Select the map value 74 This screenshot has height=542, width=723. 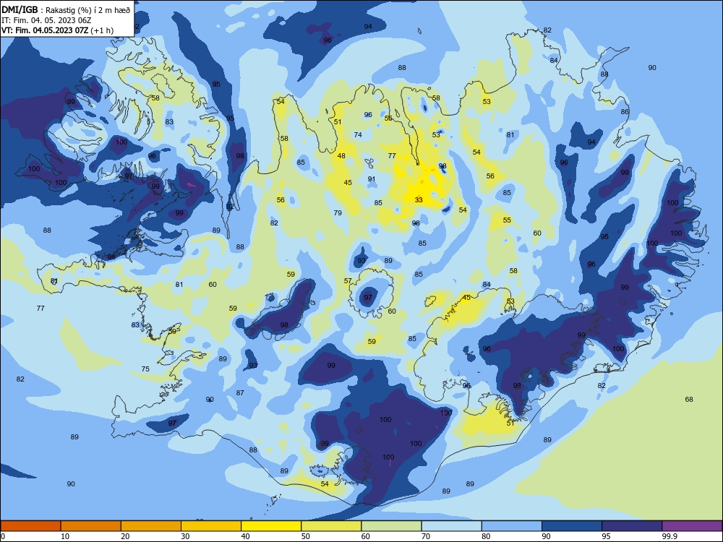click(x=358, y=134)
